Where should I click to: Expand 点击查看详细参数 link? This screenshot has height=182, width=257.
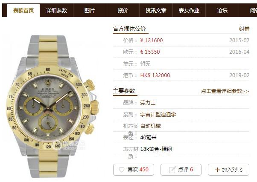[x=225, y=91]
